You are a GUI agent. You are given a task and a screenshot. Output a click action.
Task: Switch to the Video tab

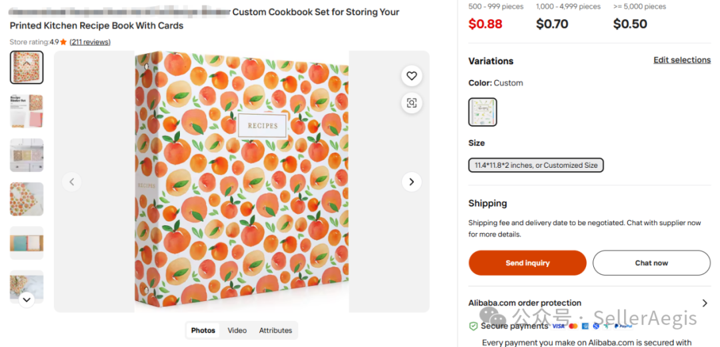click(237, 330)
